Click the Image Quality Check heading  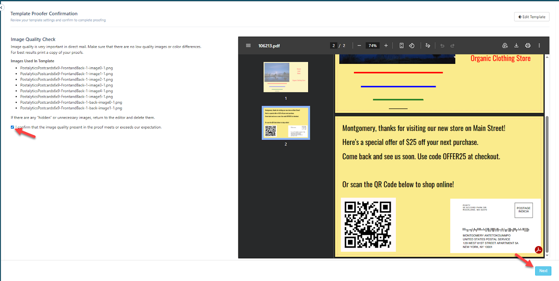click(x=33, y=39)
